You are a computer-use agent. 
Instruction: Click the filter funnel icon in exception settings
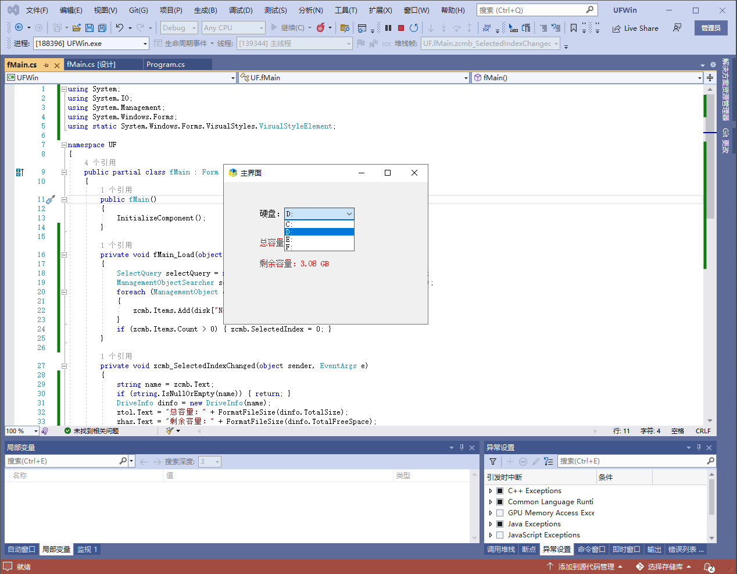pos(493,461)
